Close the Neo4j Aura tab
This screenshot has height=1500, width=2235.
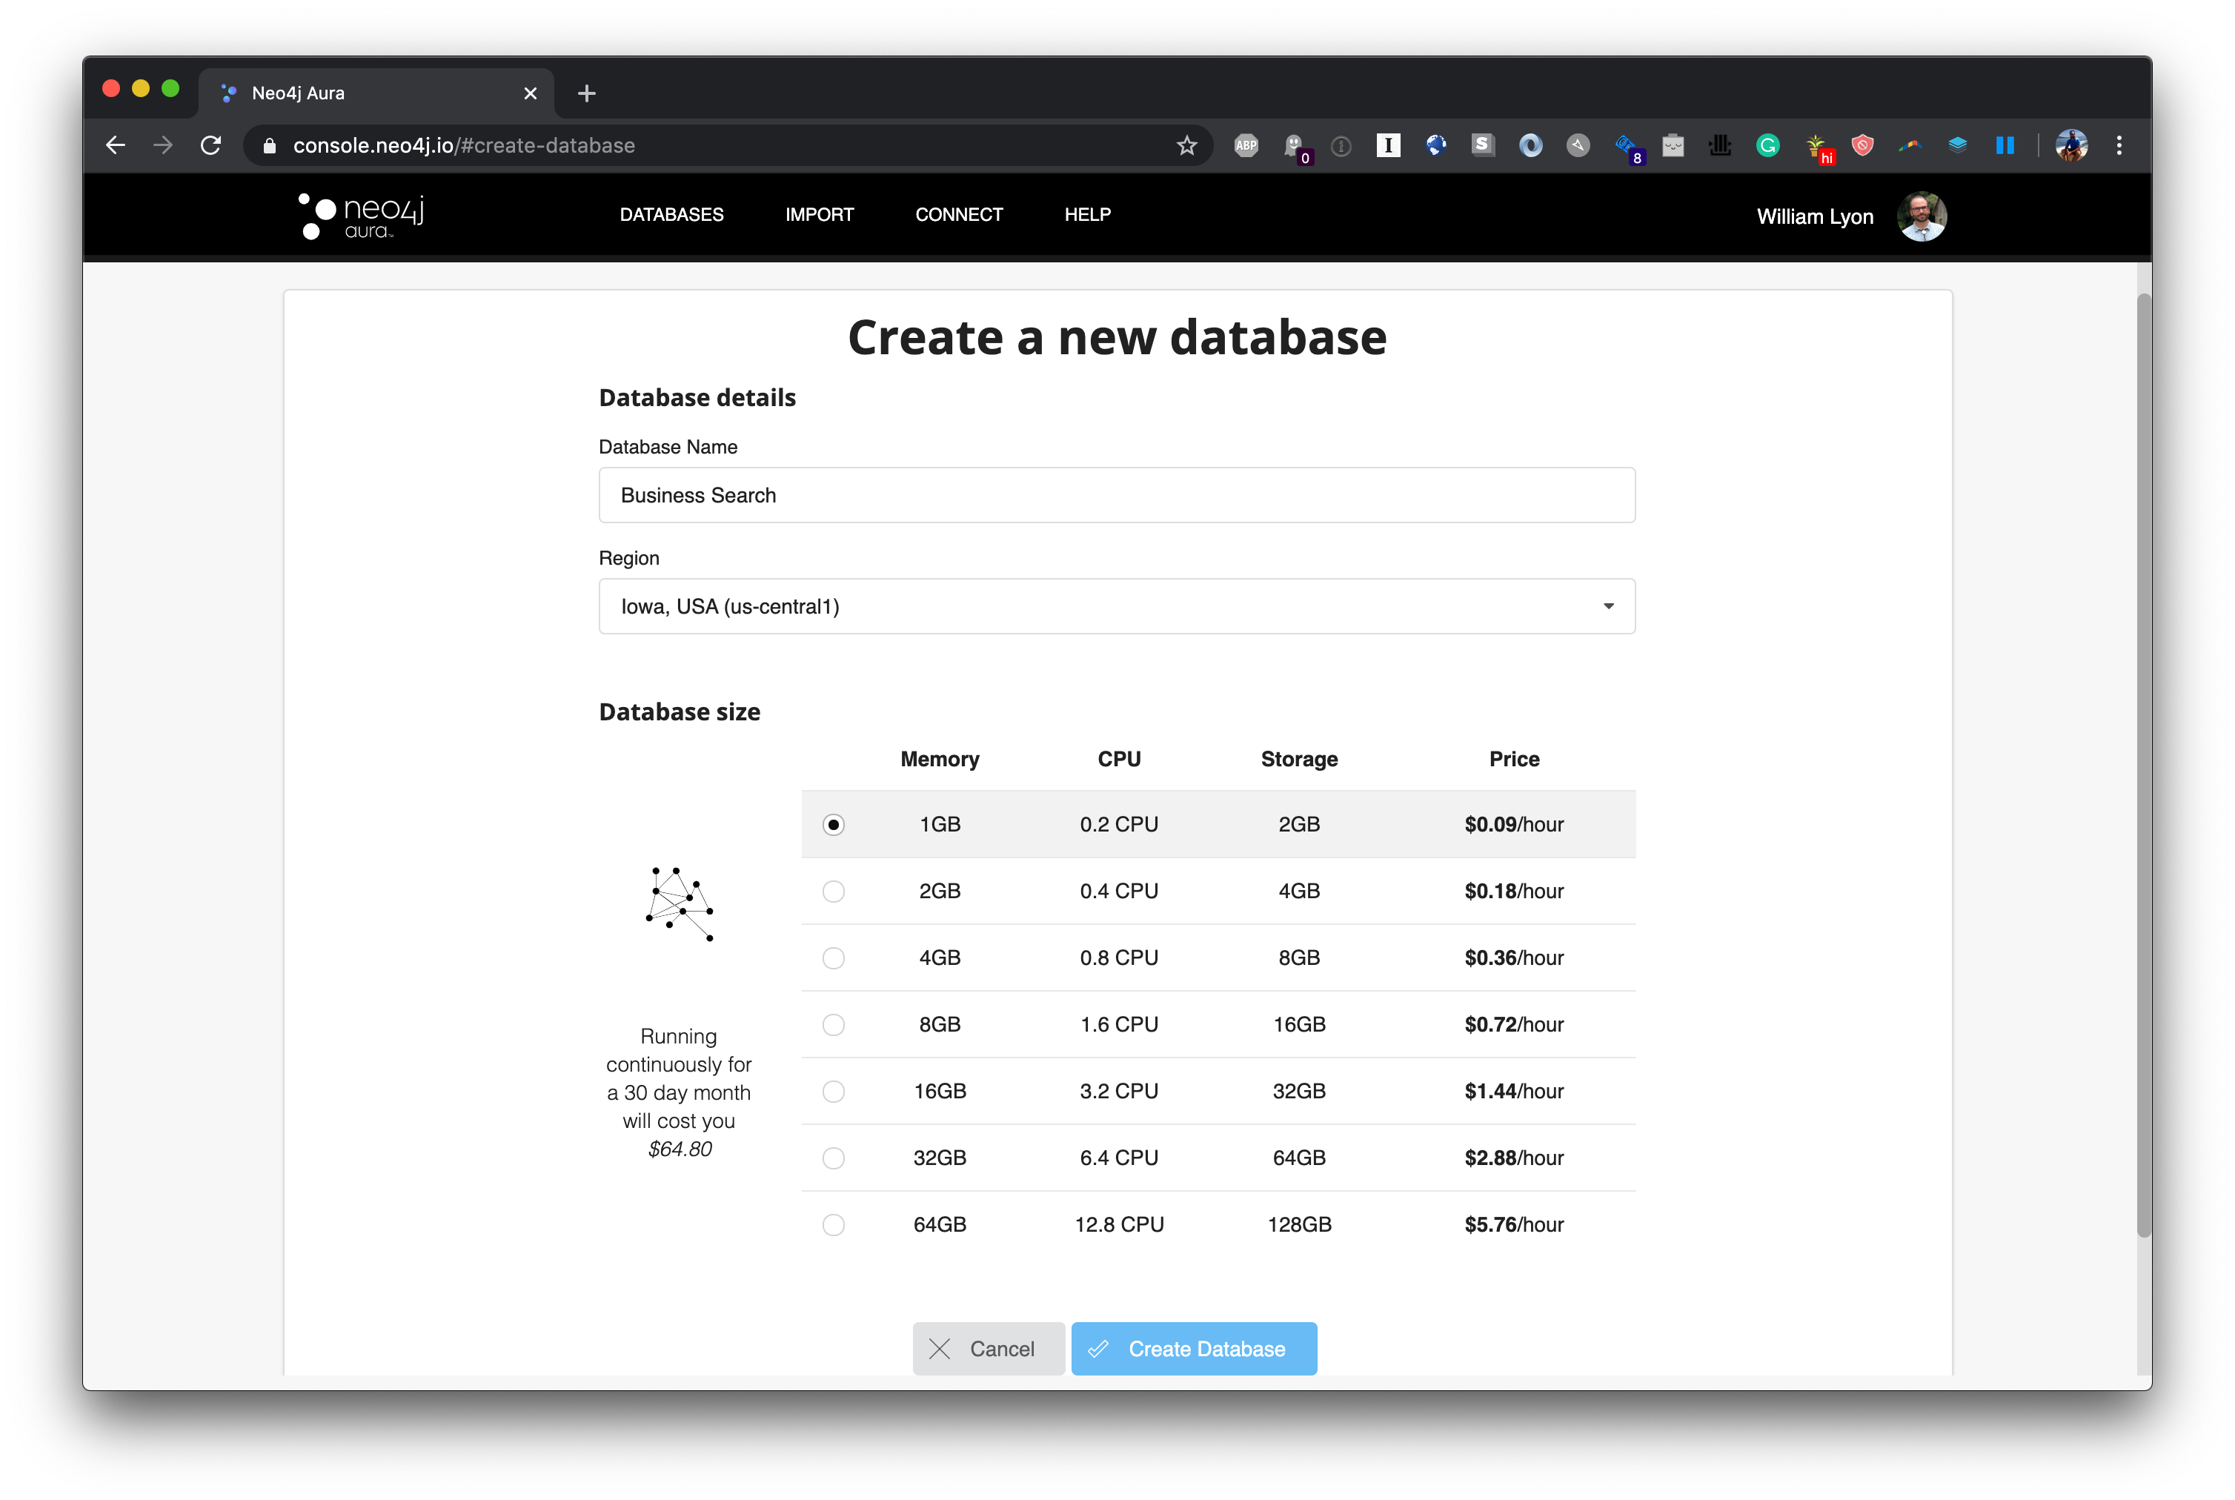531,93
